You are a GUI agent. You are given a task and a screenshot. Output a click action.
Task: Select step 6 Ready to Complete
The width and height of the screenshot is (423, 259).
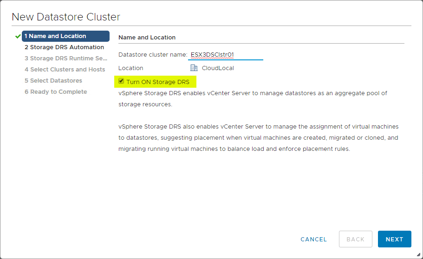point(56,92)
